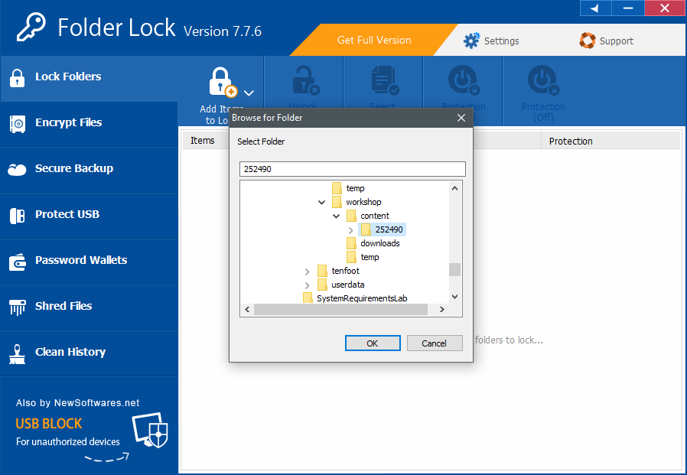Expand the userdata folder
The image size is (687, 475).
pyautogui.click(x=307, y=285)
